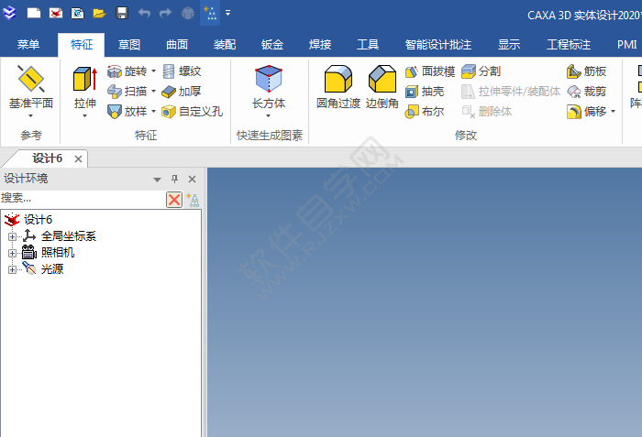Click the 自定义孔 button

192,111
